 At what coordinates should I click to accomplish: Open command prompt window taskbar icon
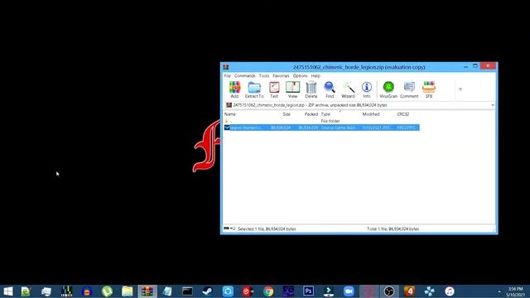tap(187, 291)
